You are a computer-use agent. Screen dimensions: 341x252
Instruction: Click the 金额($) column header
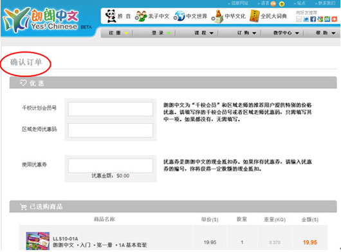[310, 220]
